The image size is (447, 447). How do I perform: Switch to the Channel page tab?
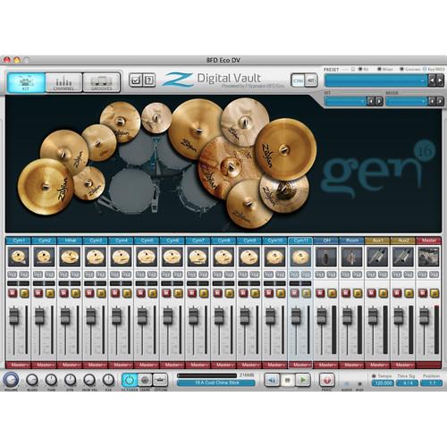[x=63, y=82]
